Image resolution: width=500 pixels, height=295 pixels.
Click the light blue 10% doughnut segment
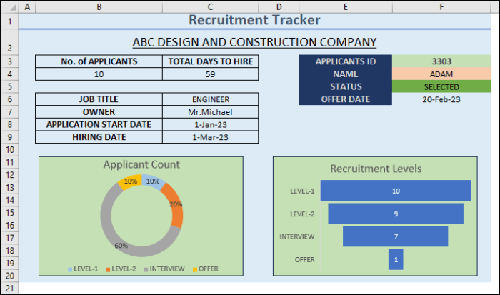[x=153, y=181]
